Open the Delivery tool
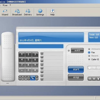 (28, 12)
